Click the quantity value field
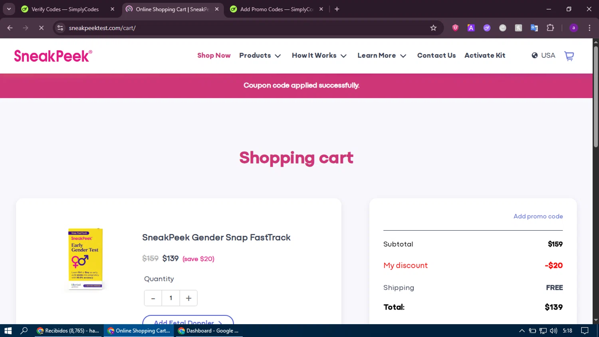The image size is (599, 337). [x=171, y=298]
